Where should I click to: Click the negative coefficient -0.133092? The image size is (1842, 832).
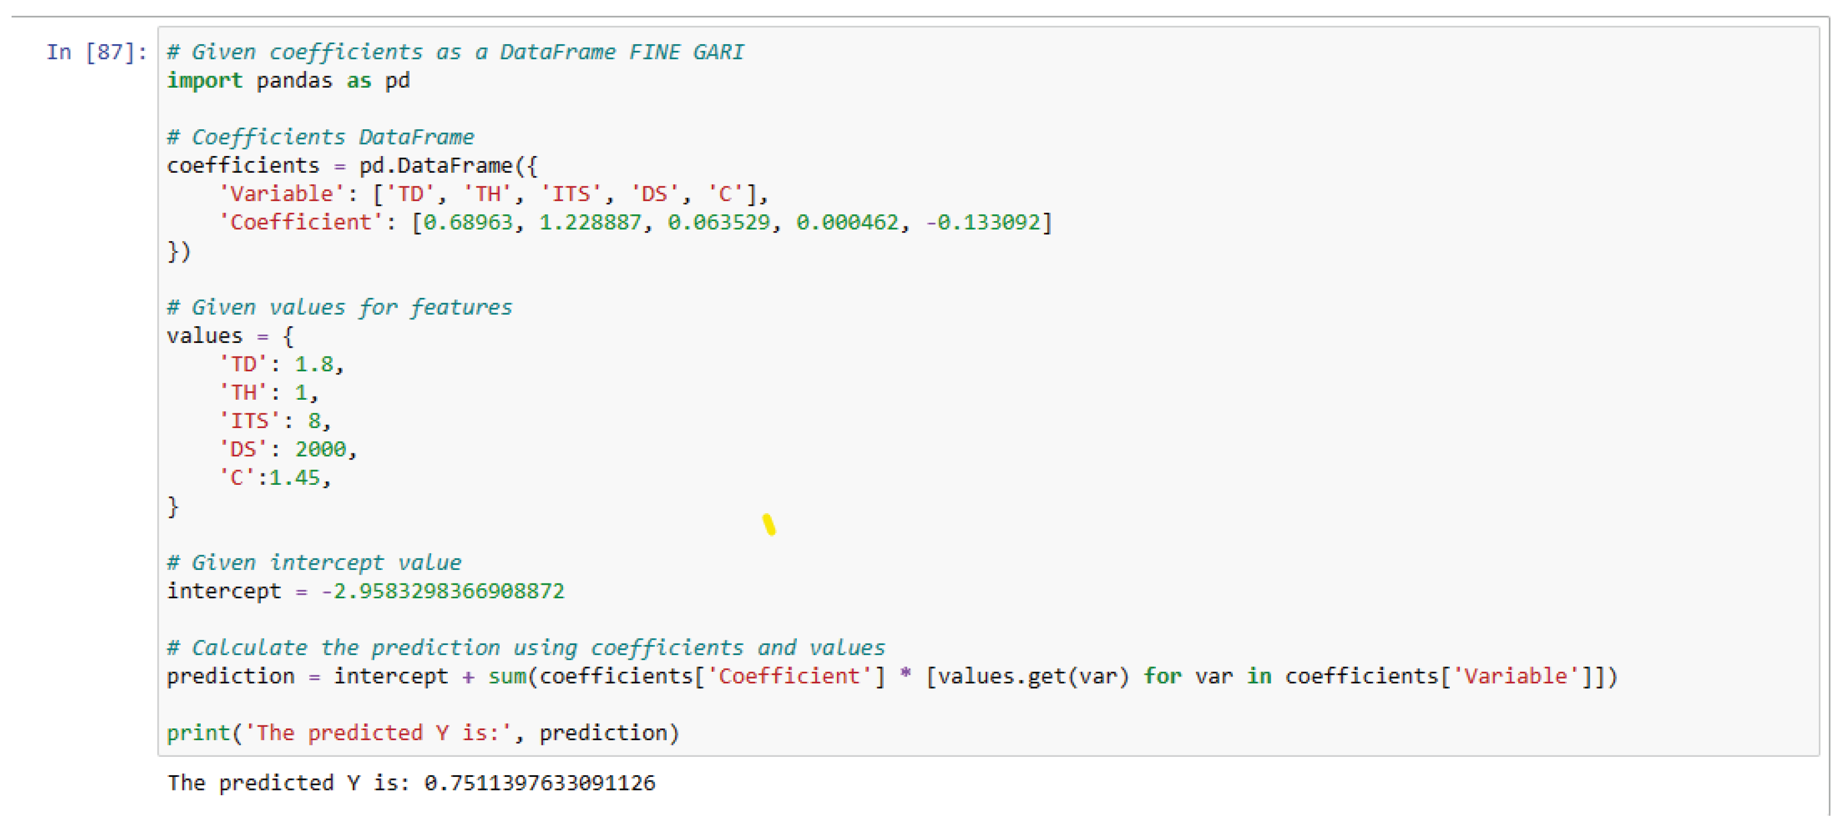tap(984, 222)
